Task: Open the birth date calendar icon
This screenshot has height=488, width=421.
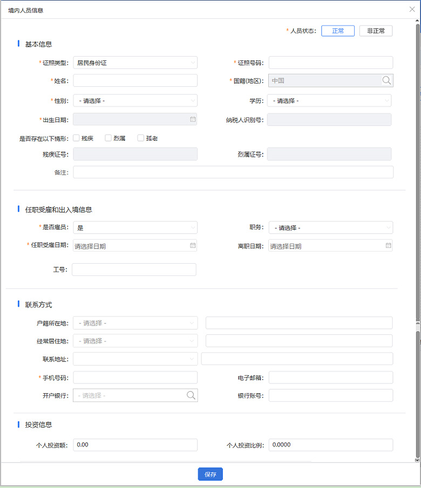Action: pos(193,119)
